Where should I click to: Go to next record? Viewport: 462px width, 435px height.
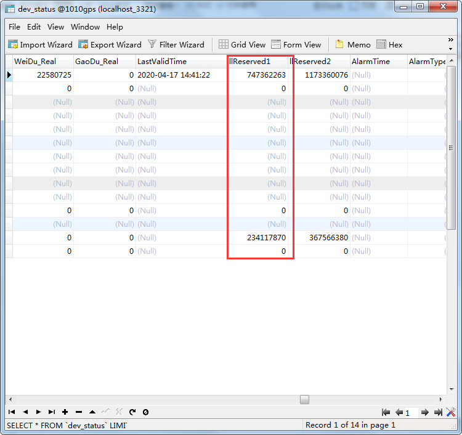pos(38,412)
